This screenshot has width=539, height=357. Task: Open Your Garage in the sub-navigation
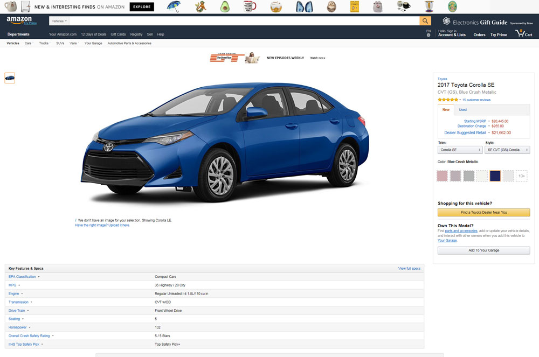pos(93,43)
